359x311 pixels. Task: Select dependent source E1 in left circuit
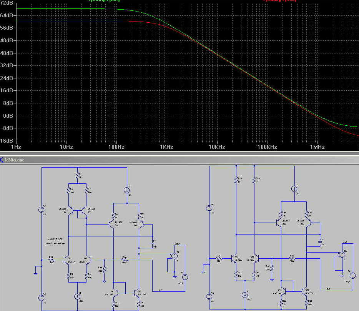coord(175,256)
